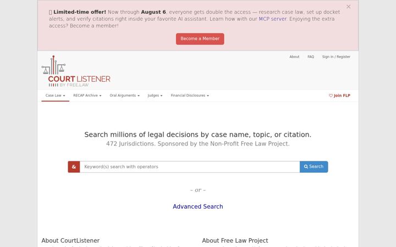Click the Join FLP heart link

(339, 96)
